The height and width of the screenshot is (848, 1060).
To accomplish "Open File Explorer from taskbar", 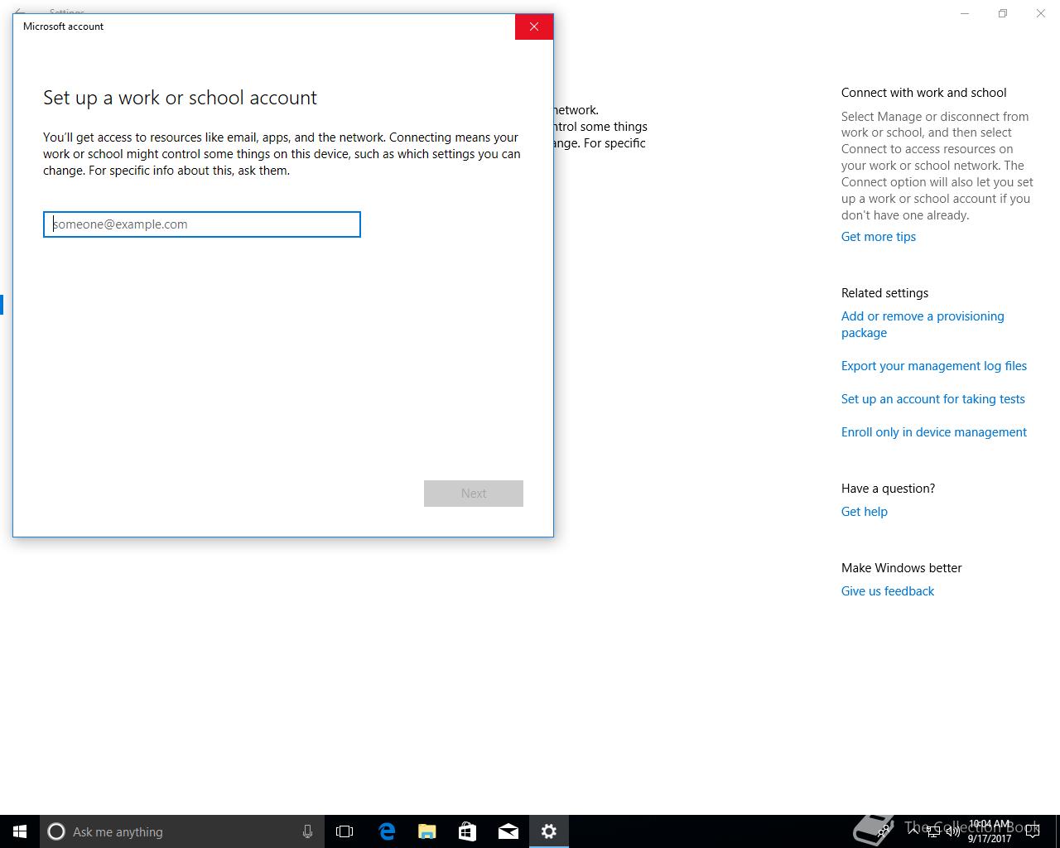I will 426,831.
